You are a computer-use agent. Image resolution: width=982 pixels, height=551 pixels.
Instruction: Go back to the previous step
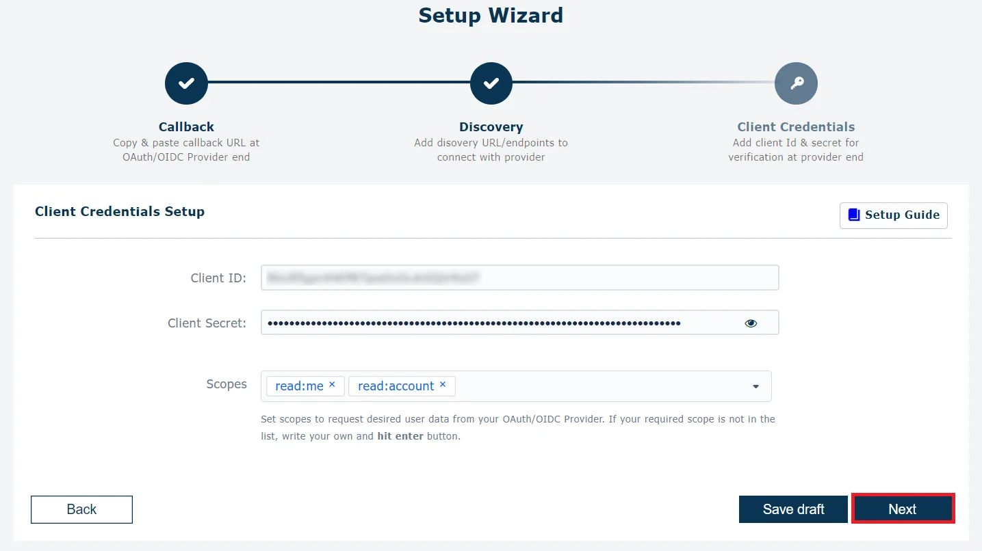81,509
